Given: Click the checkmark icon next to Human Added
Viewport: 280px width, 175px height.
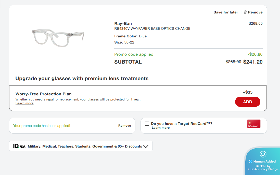Looking at the screenshot, I should pos(250,162).
